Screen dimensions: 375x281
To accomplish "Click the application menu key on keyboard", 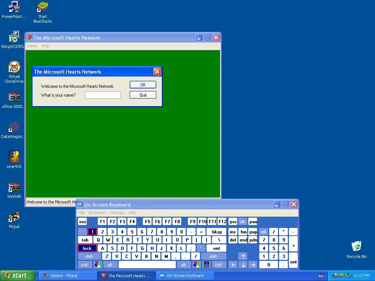I will pos(207,265).
